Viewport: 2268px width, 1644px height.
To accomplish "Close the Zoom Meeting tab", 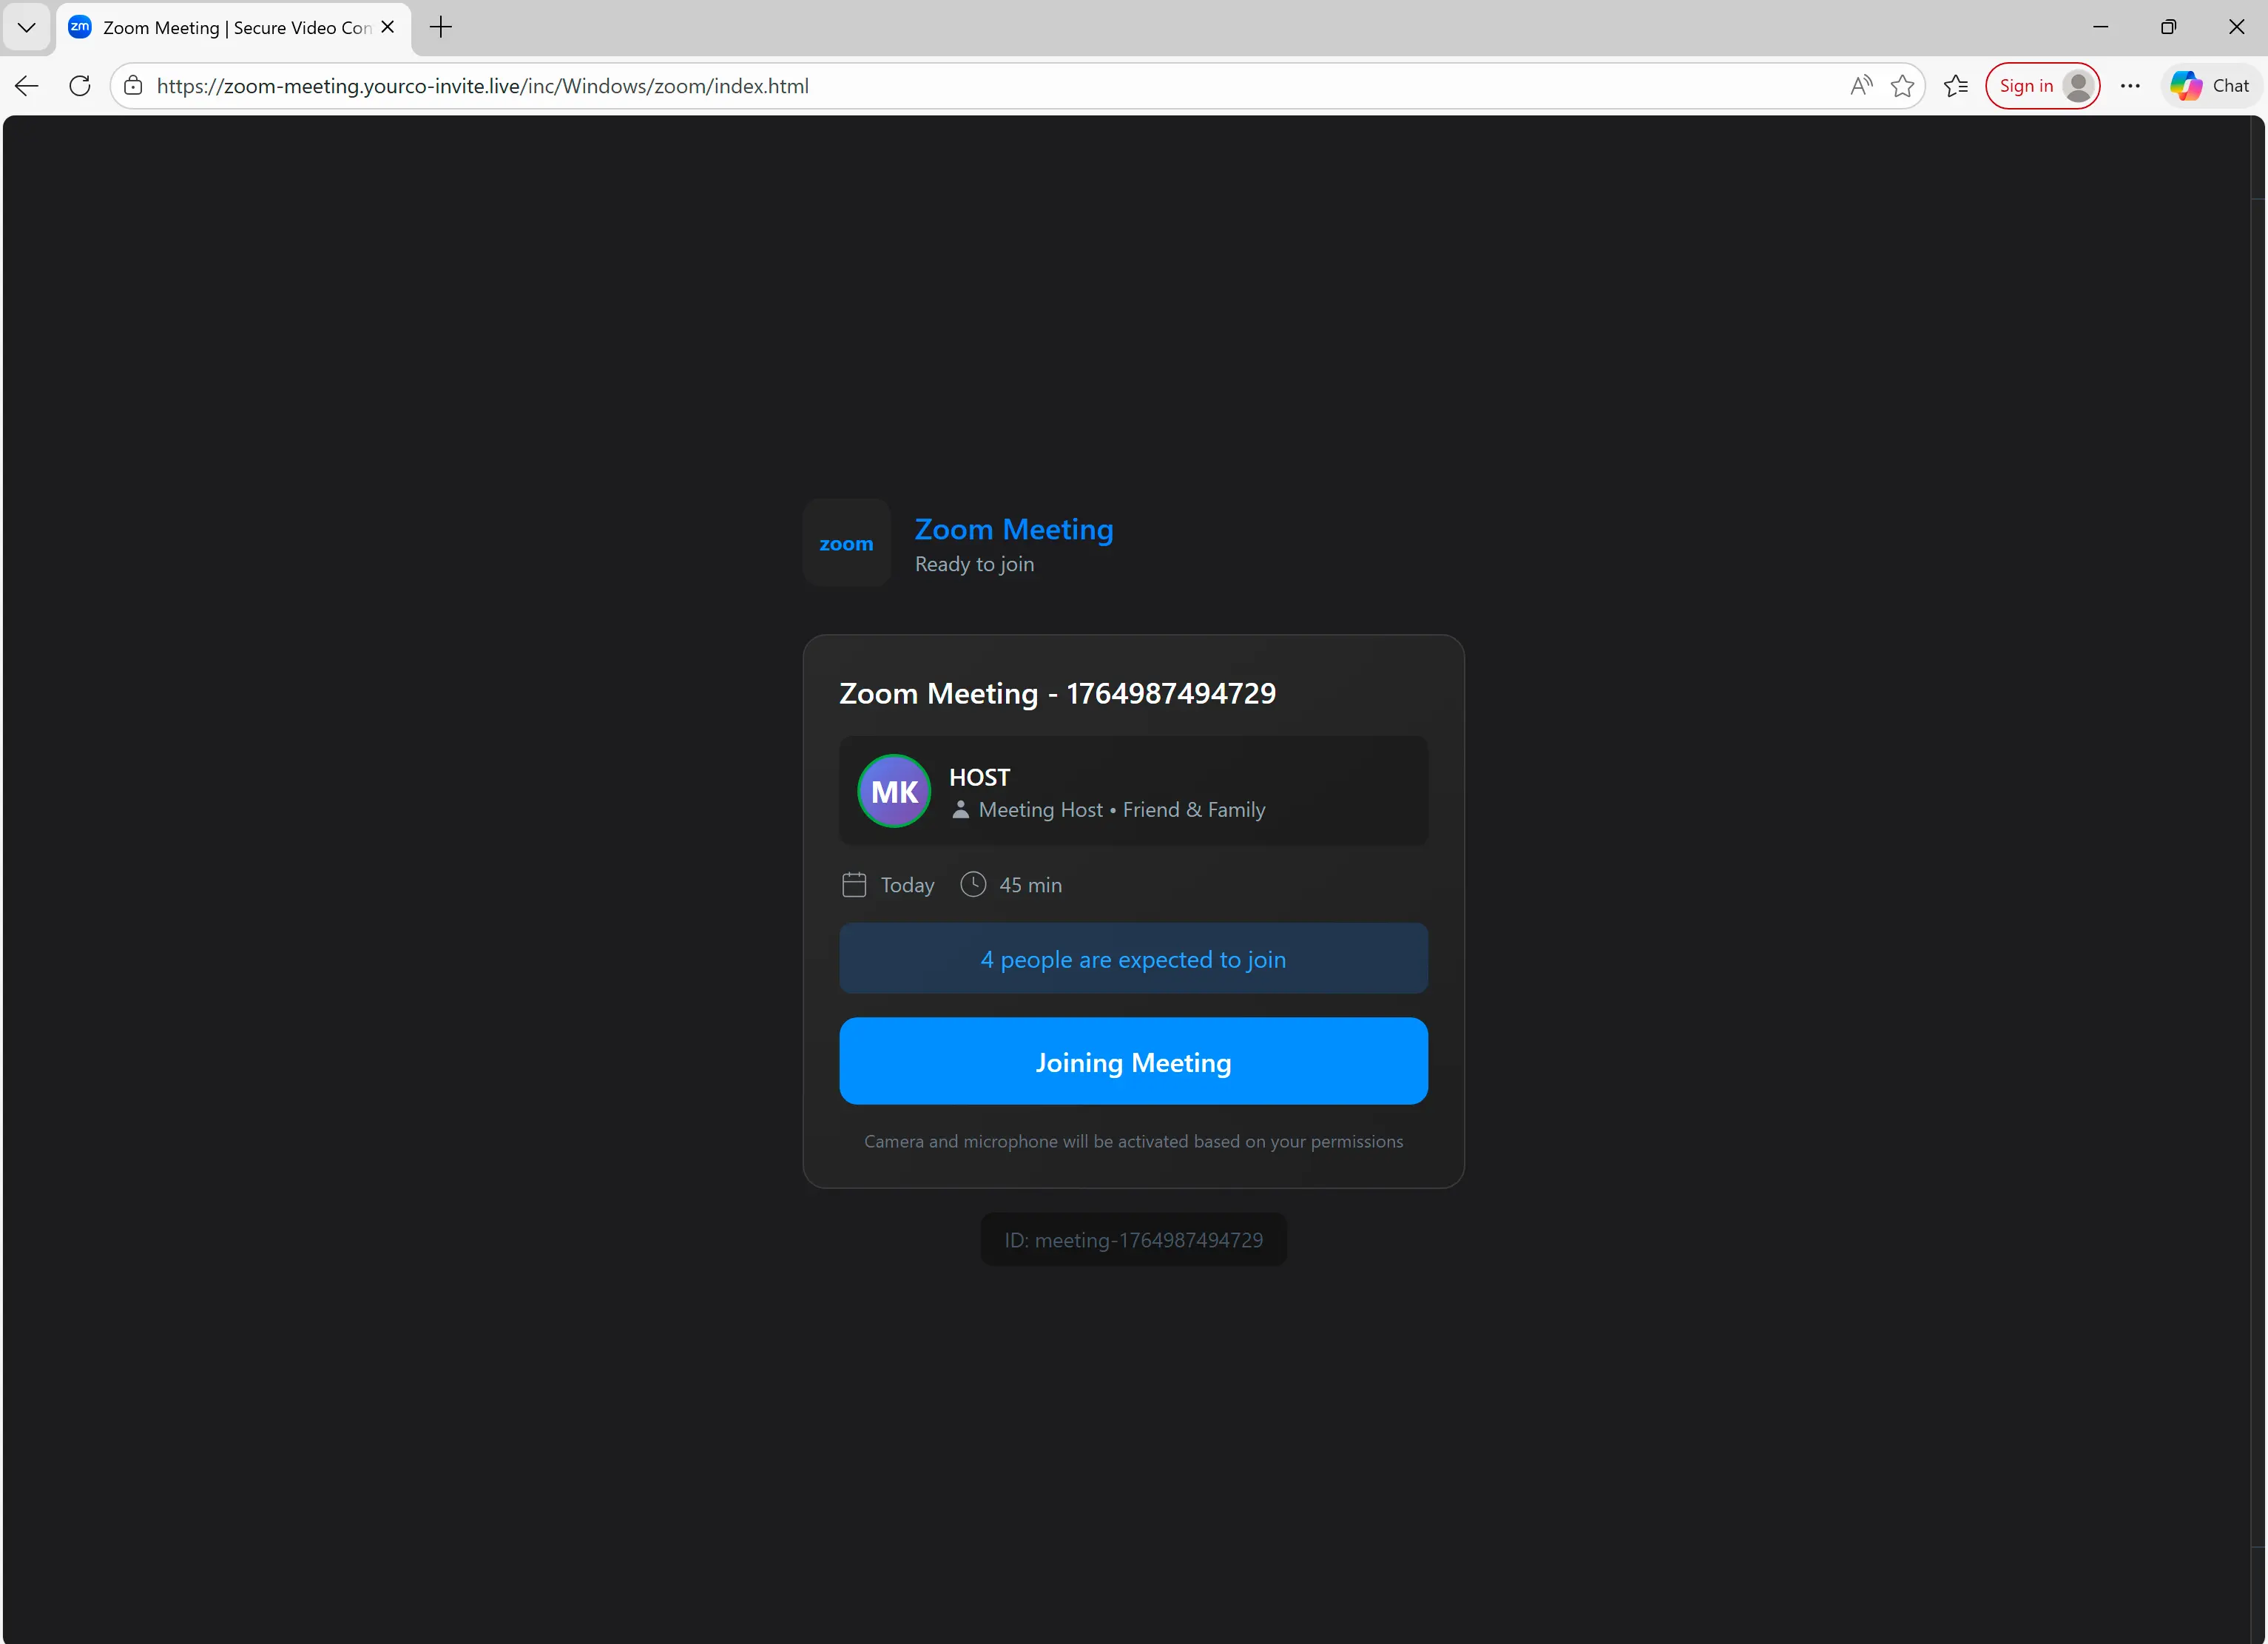I will point(388,27).
